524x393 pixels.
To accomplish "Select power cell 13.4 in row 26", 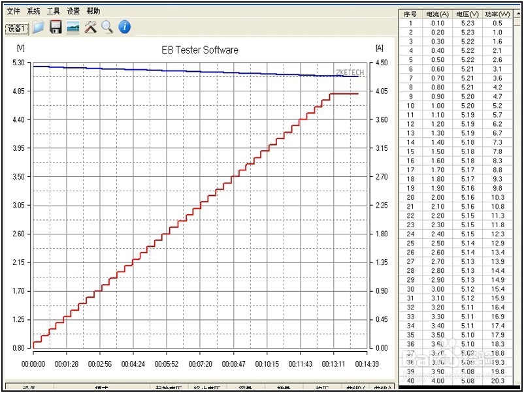I will tap(498, 253).
